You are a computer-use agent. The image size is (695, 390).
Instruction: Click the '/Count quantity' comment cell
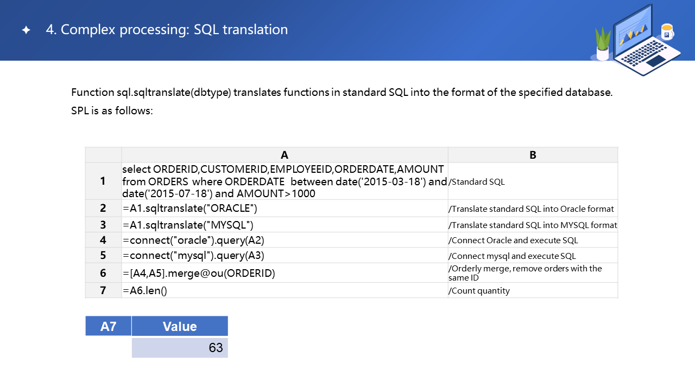pos(533,290)
